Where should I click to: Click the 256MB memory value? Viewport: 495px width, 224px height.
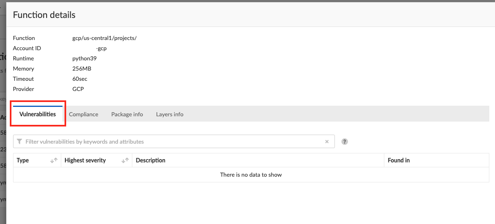coord(82,69)
